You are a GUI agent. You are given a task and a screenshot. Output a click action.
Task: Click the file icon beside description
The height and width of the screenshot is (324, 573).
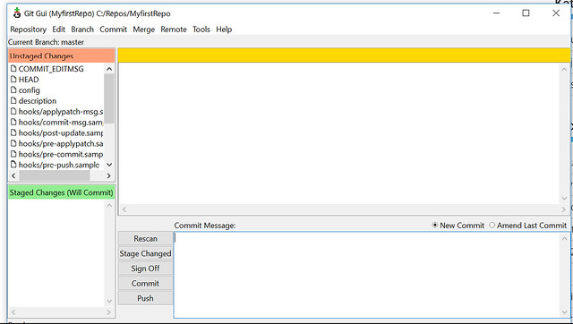point(14,100)
